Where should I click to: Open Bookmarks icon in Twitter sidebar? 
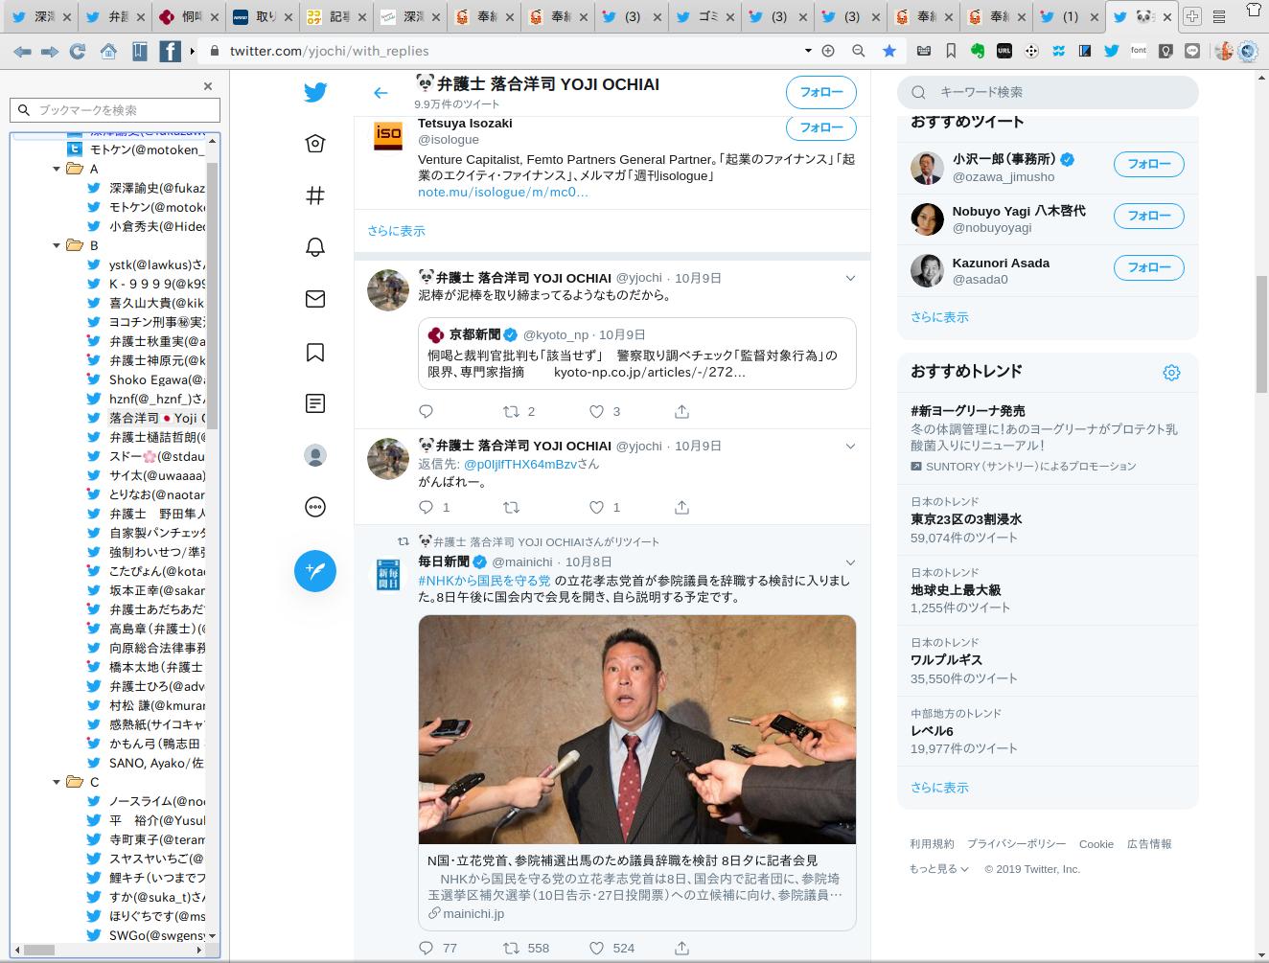(x=315, y=352)
